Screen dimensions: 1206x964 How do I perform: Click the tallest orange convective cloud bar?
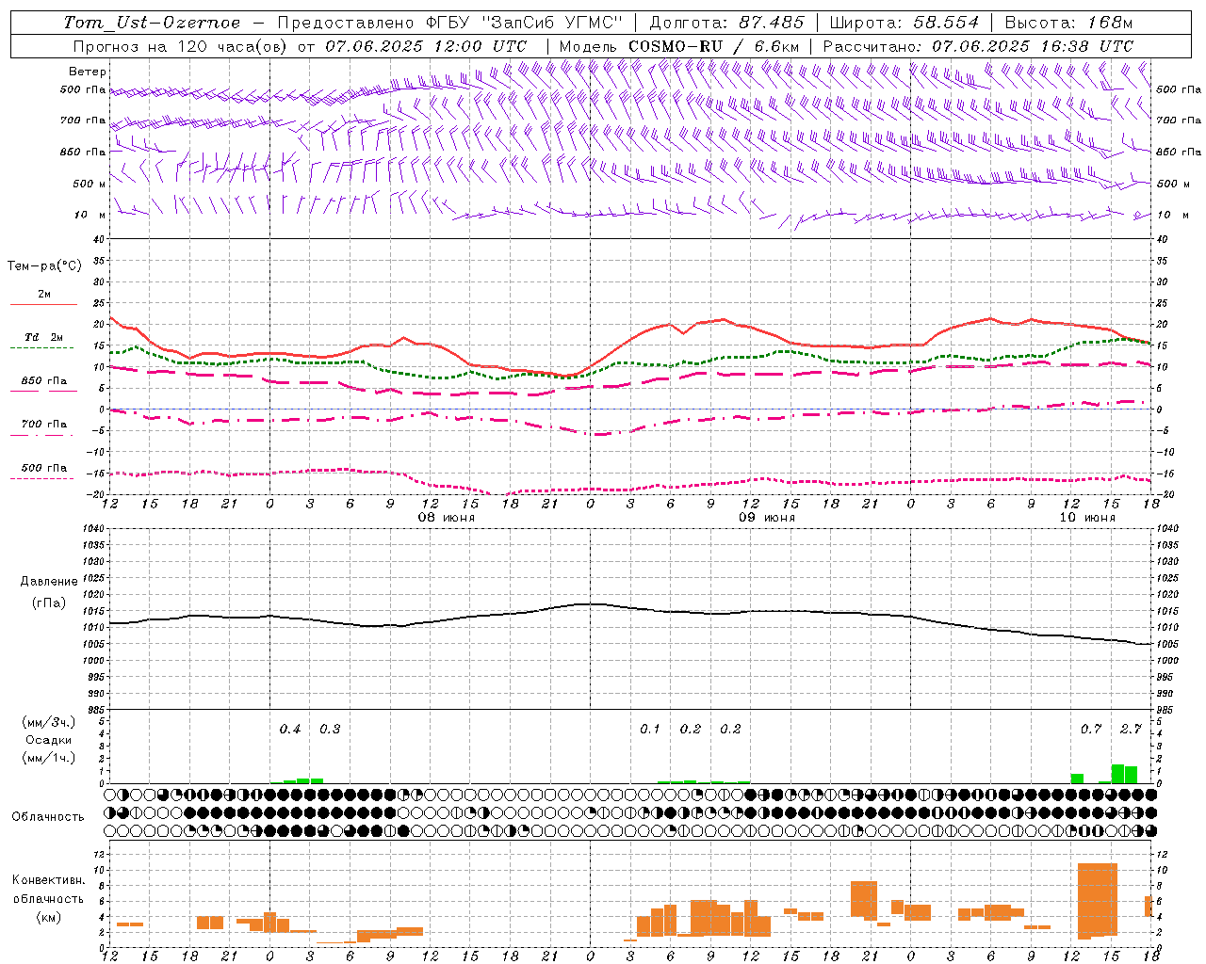click(x=1097, y=901)
